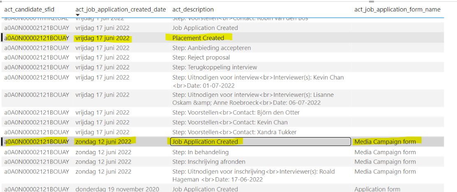This screenshot has width=457, height=192.
Task: Select the Step: Inschrijving afronden row
Action: (223, 162)
